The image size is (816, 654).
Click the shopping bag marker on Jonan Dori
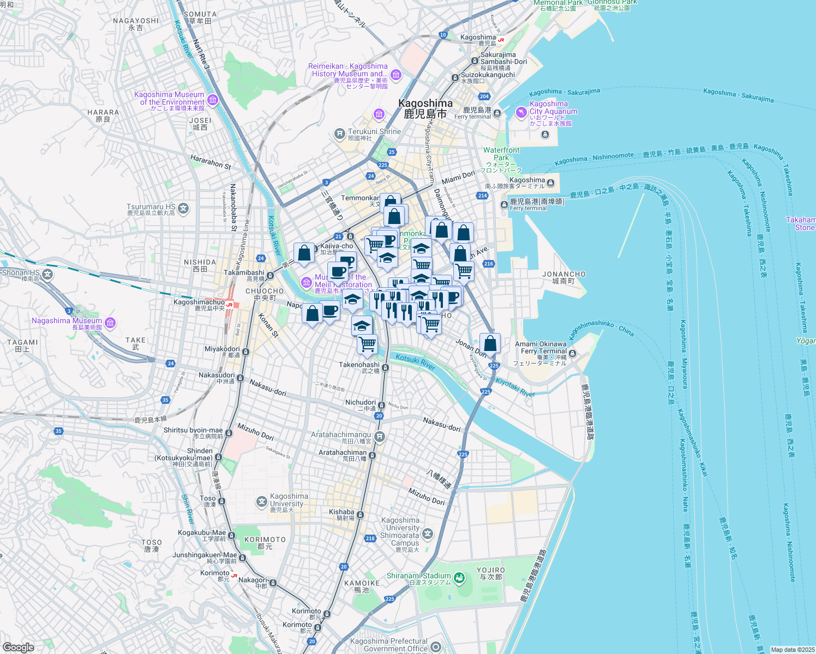[x=490, y=343]
